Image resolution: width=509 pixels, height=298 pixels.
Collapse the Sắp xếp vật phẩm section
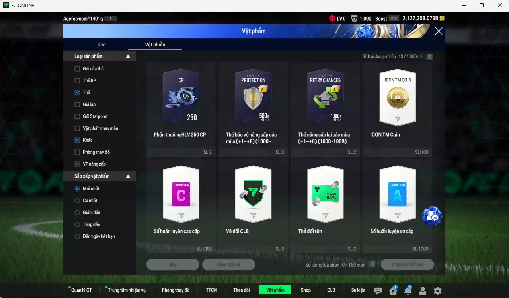coord(128,176)
